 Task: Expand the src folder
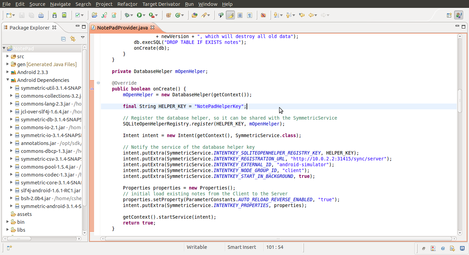click(8, 56)
